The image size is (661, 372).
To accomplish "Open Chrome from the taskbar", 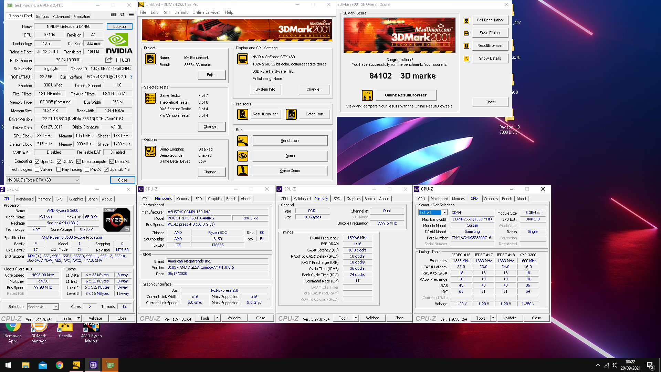I will [x=59, y=365].
